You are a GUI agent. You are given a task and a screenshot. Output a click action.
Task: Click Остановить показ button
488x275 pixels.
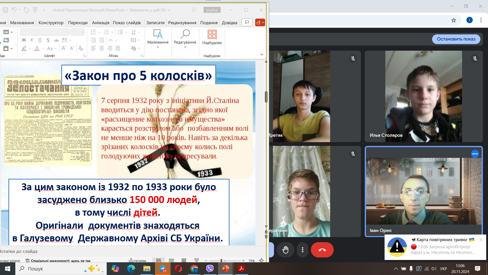456,39
